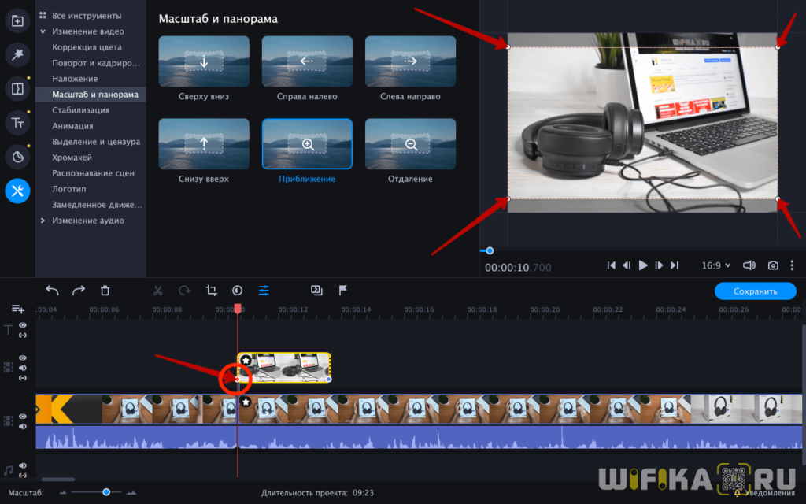Hide the title track using eye icon
The width and height of the screenshot is (806, 504).
[23, 324]
